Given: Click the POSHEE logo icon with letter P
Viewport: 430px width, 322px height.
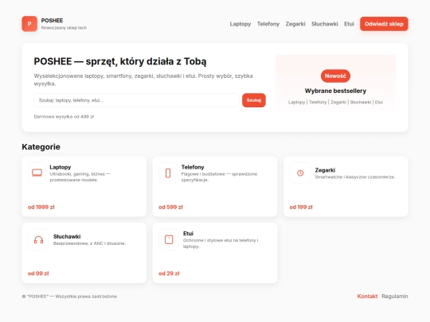Looking at the screenshot, I should tap(29, 24).
